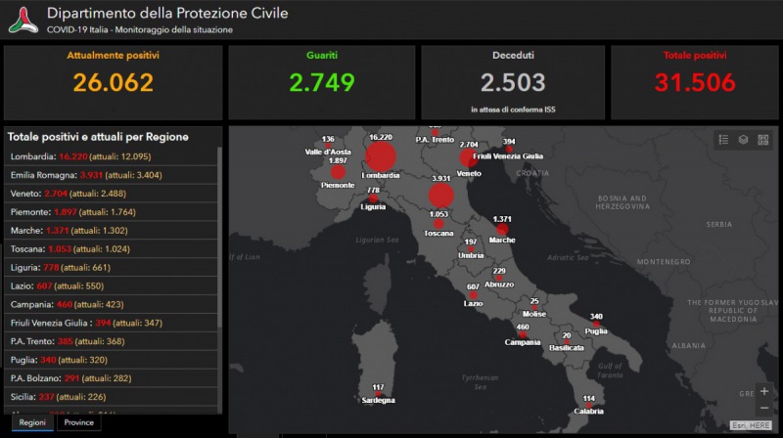The image size is (783, 438).
Task: Click the Veneto red circle marker
Action: [x=469, y=158]
